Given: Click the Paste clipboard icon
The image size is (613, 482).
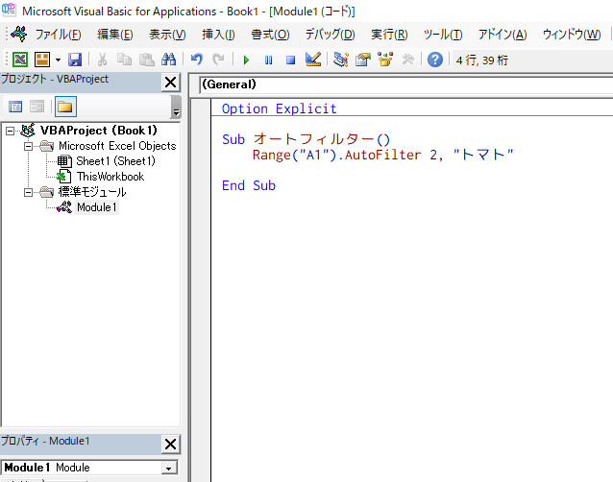Looking at the screenshot, I should tap(147, 60).
